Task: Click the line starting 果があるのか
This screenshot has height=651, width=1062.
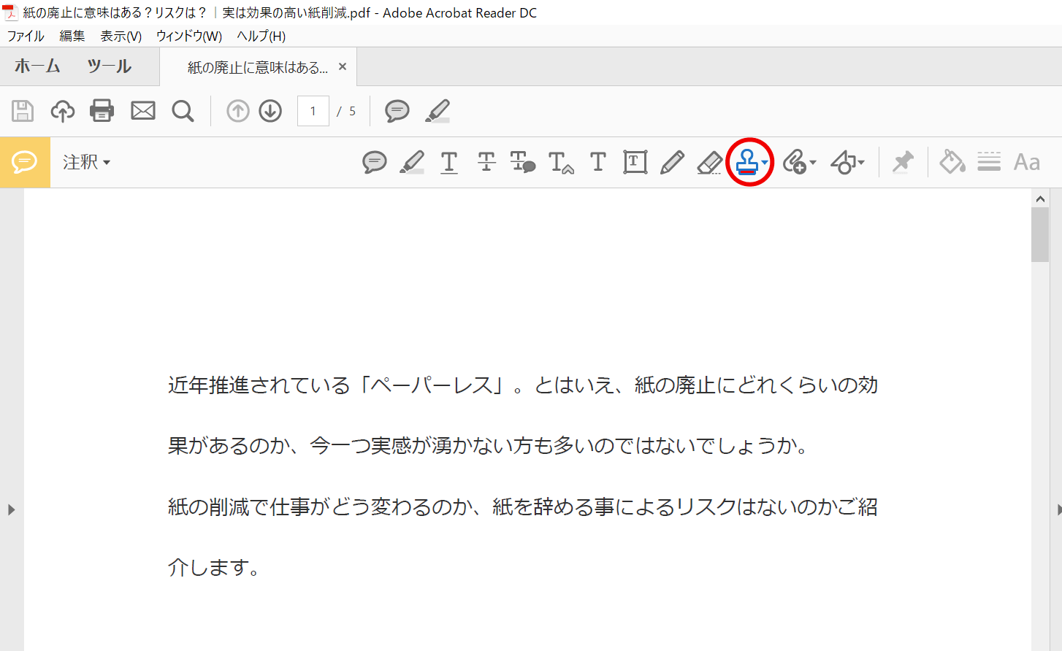Action: tap(489, 445)
